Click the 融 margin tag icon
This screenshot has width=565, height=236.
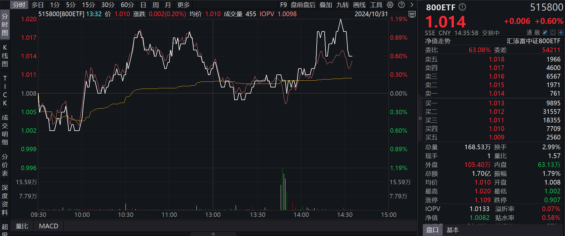pos(537,32)
